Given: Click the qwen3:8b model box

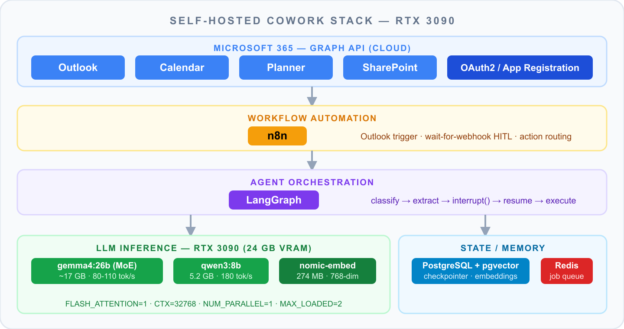Looking at the screenshot, I should [x=221, y=271].
